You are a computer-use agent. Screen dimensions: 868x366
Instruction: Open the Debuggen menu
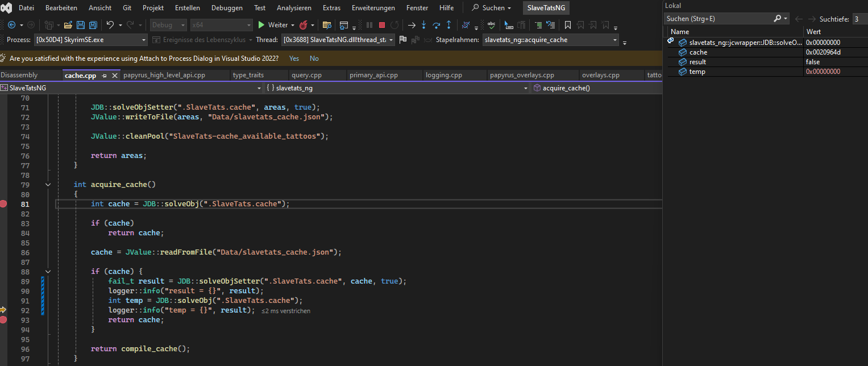pos(227,8)
